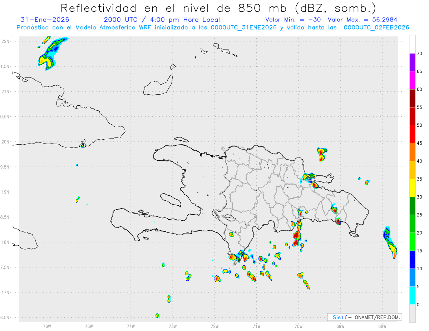This screenshot has width=429, height=331.
Task: Pick the gray below-zero colorbar segment
Action: (x=412, y=314)
